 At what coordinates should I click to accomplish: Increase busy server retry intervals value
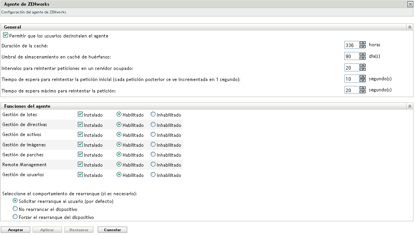point(362,65)
